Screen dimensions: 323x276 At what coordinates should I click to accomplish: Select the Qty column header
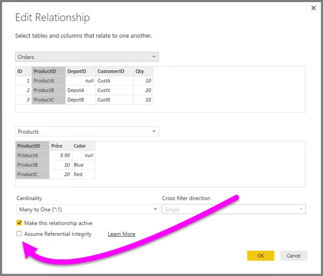tap(143, 71)
